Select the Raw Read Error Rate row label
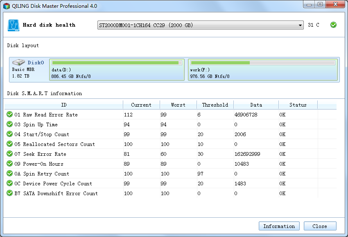The width and height of the screenshot is (348, 237). tap(46, 115)
